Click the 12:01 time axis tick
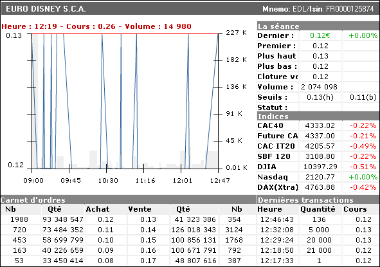Screen dimensions: 380x267 183,181
